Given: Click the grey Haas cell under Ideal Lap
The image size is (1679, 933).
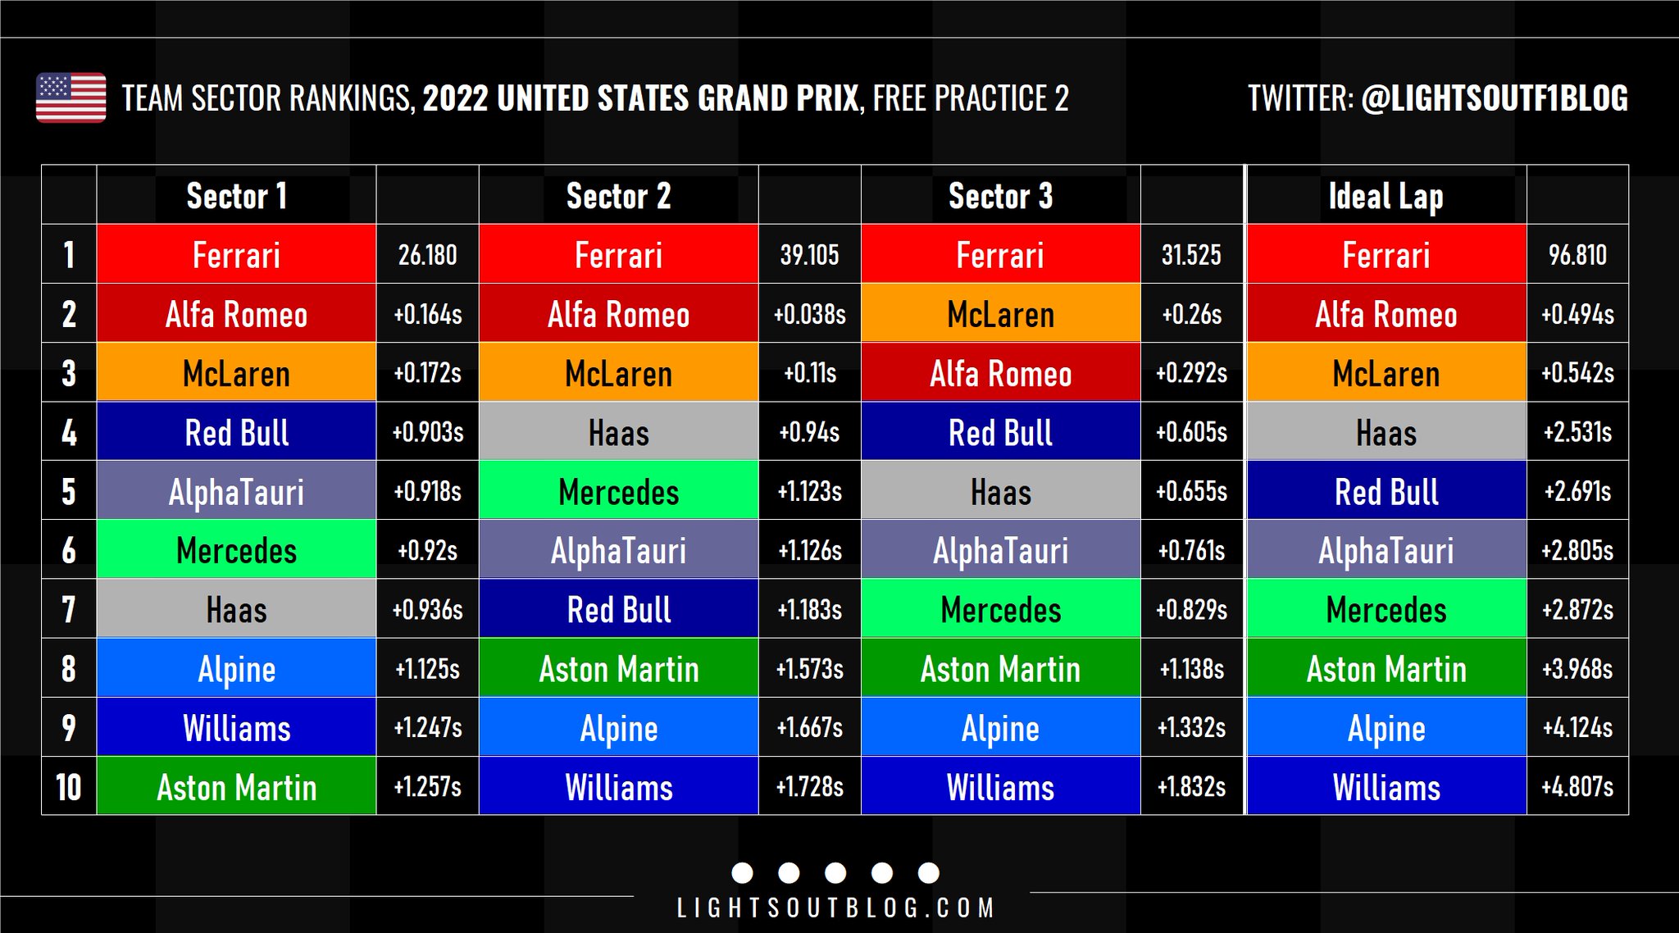Looking at the screenshot, I should coord(1386,433).
